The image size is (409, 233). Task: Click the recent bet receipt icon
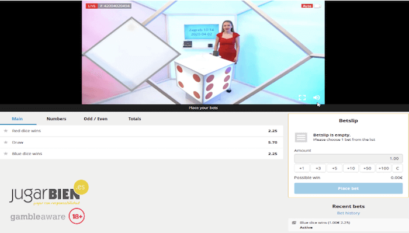pyautogui.click(x=294, y=222)
